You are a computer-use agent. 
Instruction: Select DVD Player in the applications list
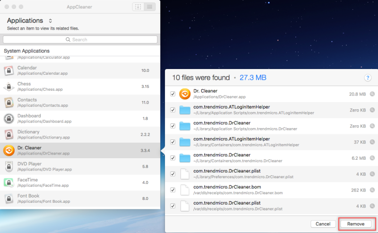[71, 166]
